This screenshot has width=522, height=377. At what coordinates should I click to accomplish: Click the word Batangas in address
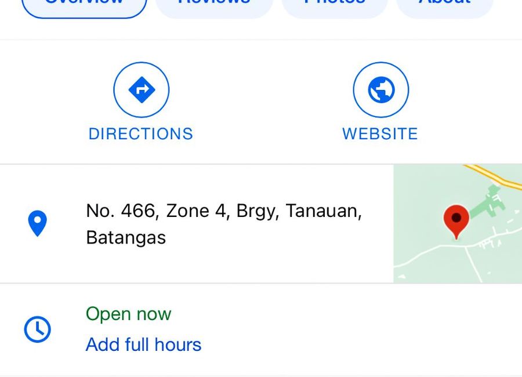[126, 237]
